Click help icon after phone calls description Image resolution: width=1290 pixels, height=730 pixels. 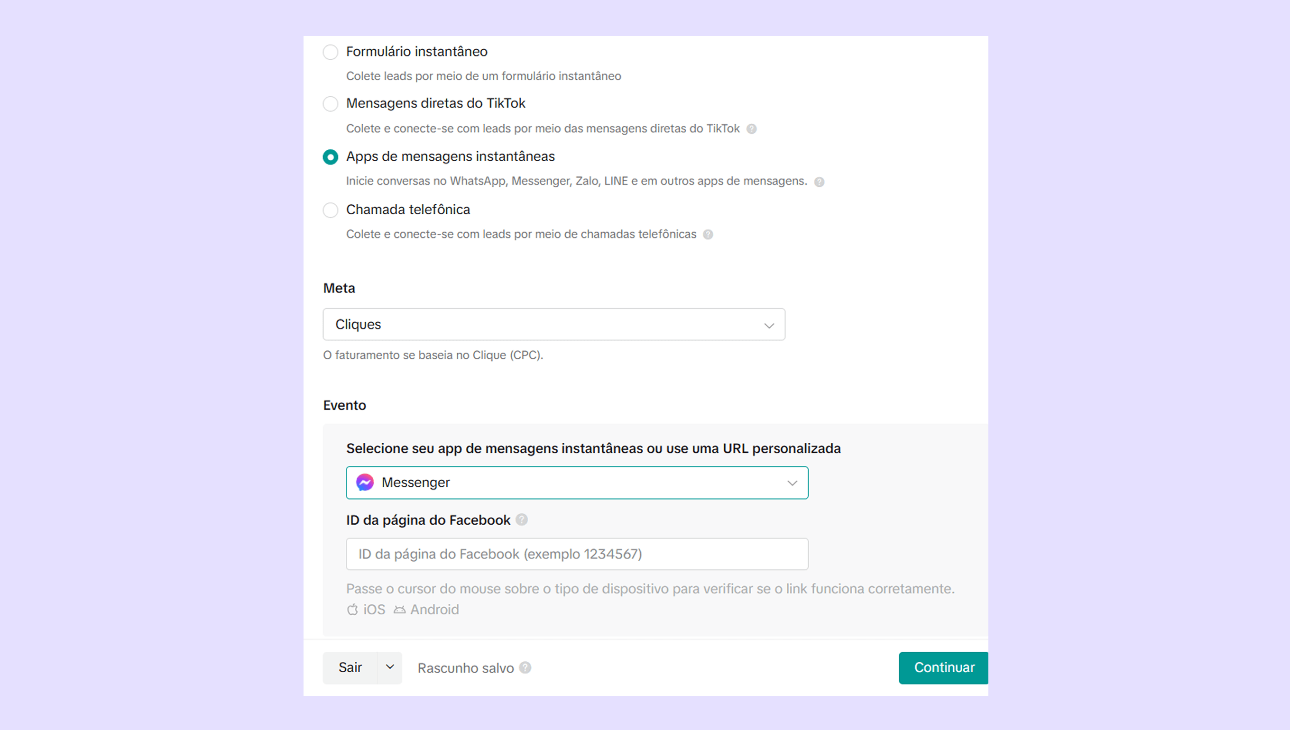pos(708,235)
